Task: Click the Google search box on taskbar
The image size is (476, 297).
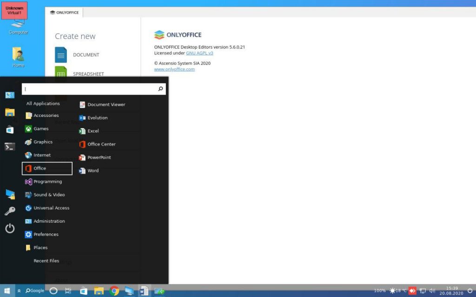Action: (35, 291)
